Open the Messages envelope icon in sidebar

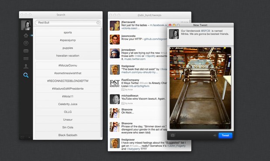point(26,51)
